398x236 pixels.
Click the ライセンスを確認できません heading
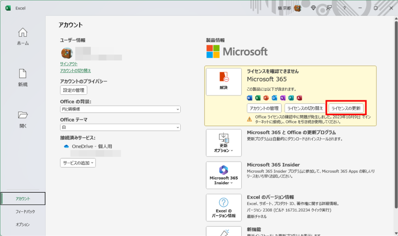pos(273,71)
